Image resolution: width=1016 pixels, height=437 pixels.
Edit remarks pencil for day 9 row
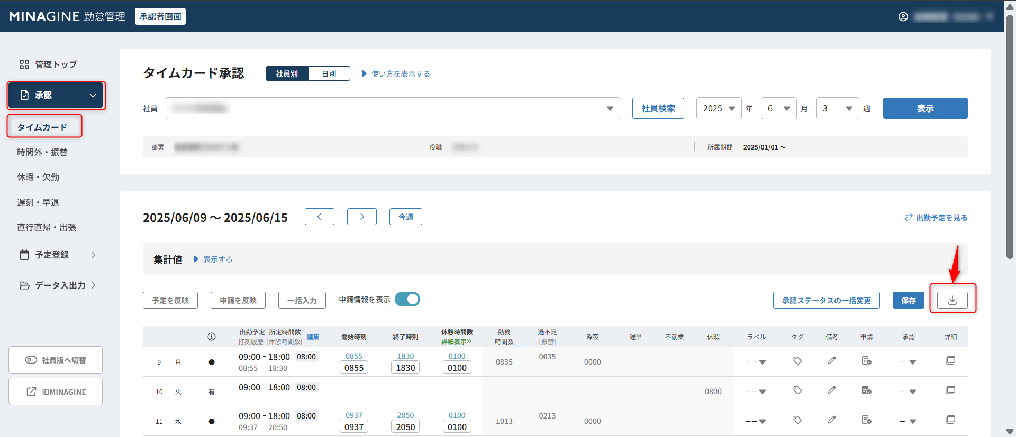(x=832, y=361)
